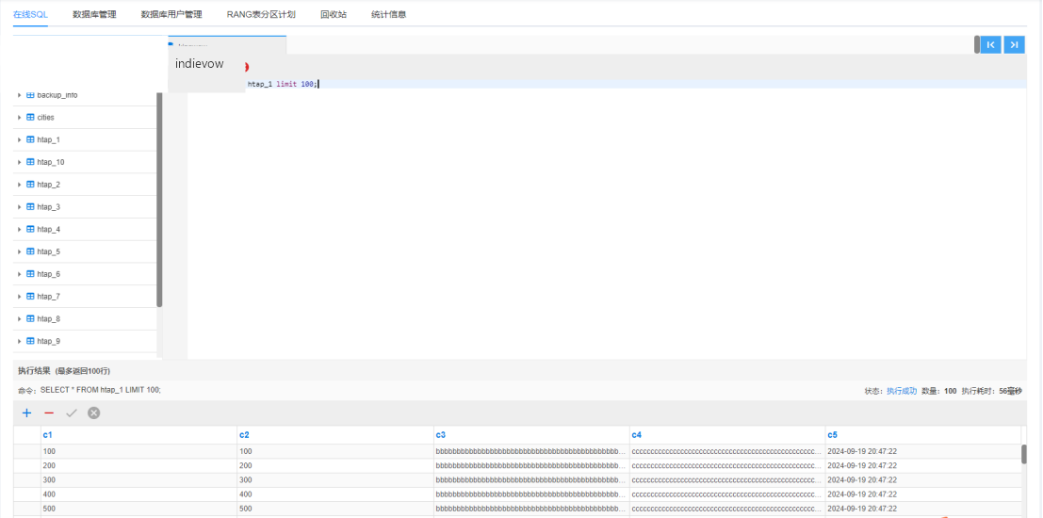Open the 统计信息 tab
This screenshot has width=1043, height=518.
[388, 14]
